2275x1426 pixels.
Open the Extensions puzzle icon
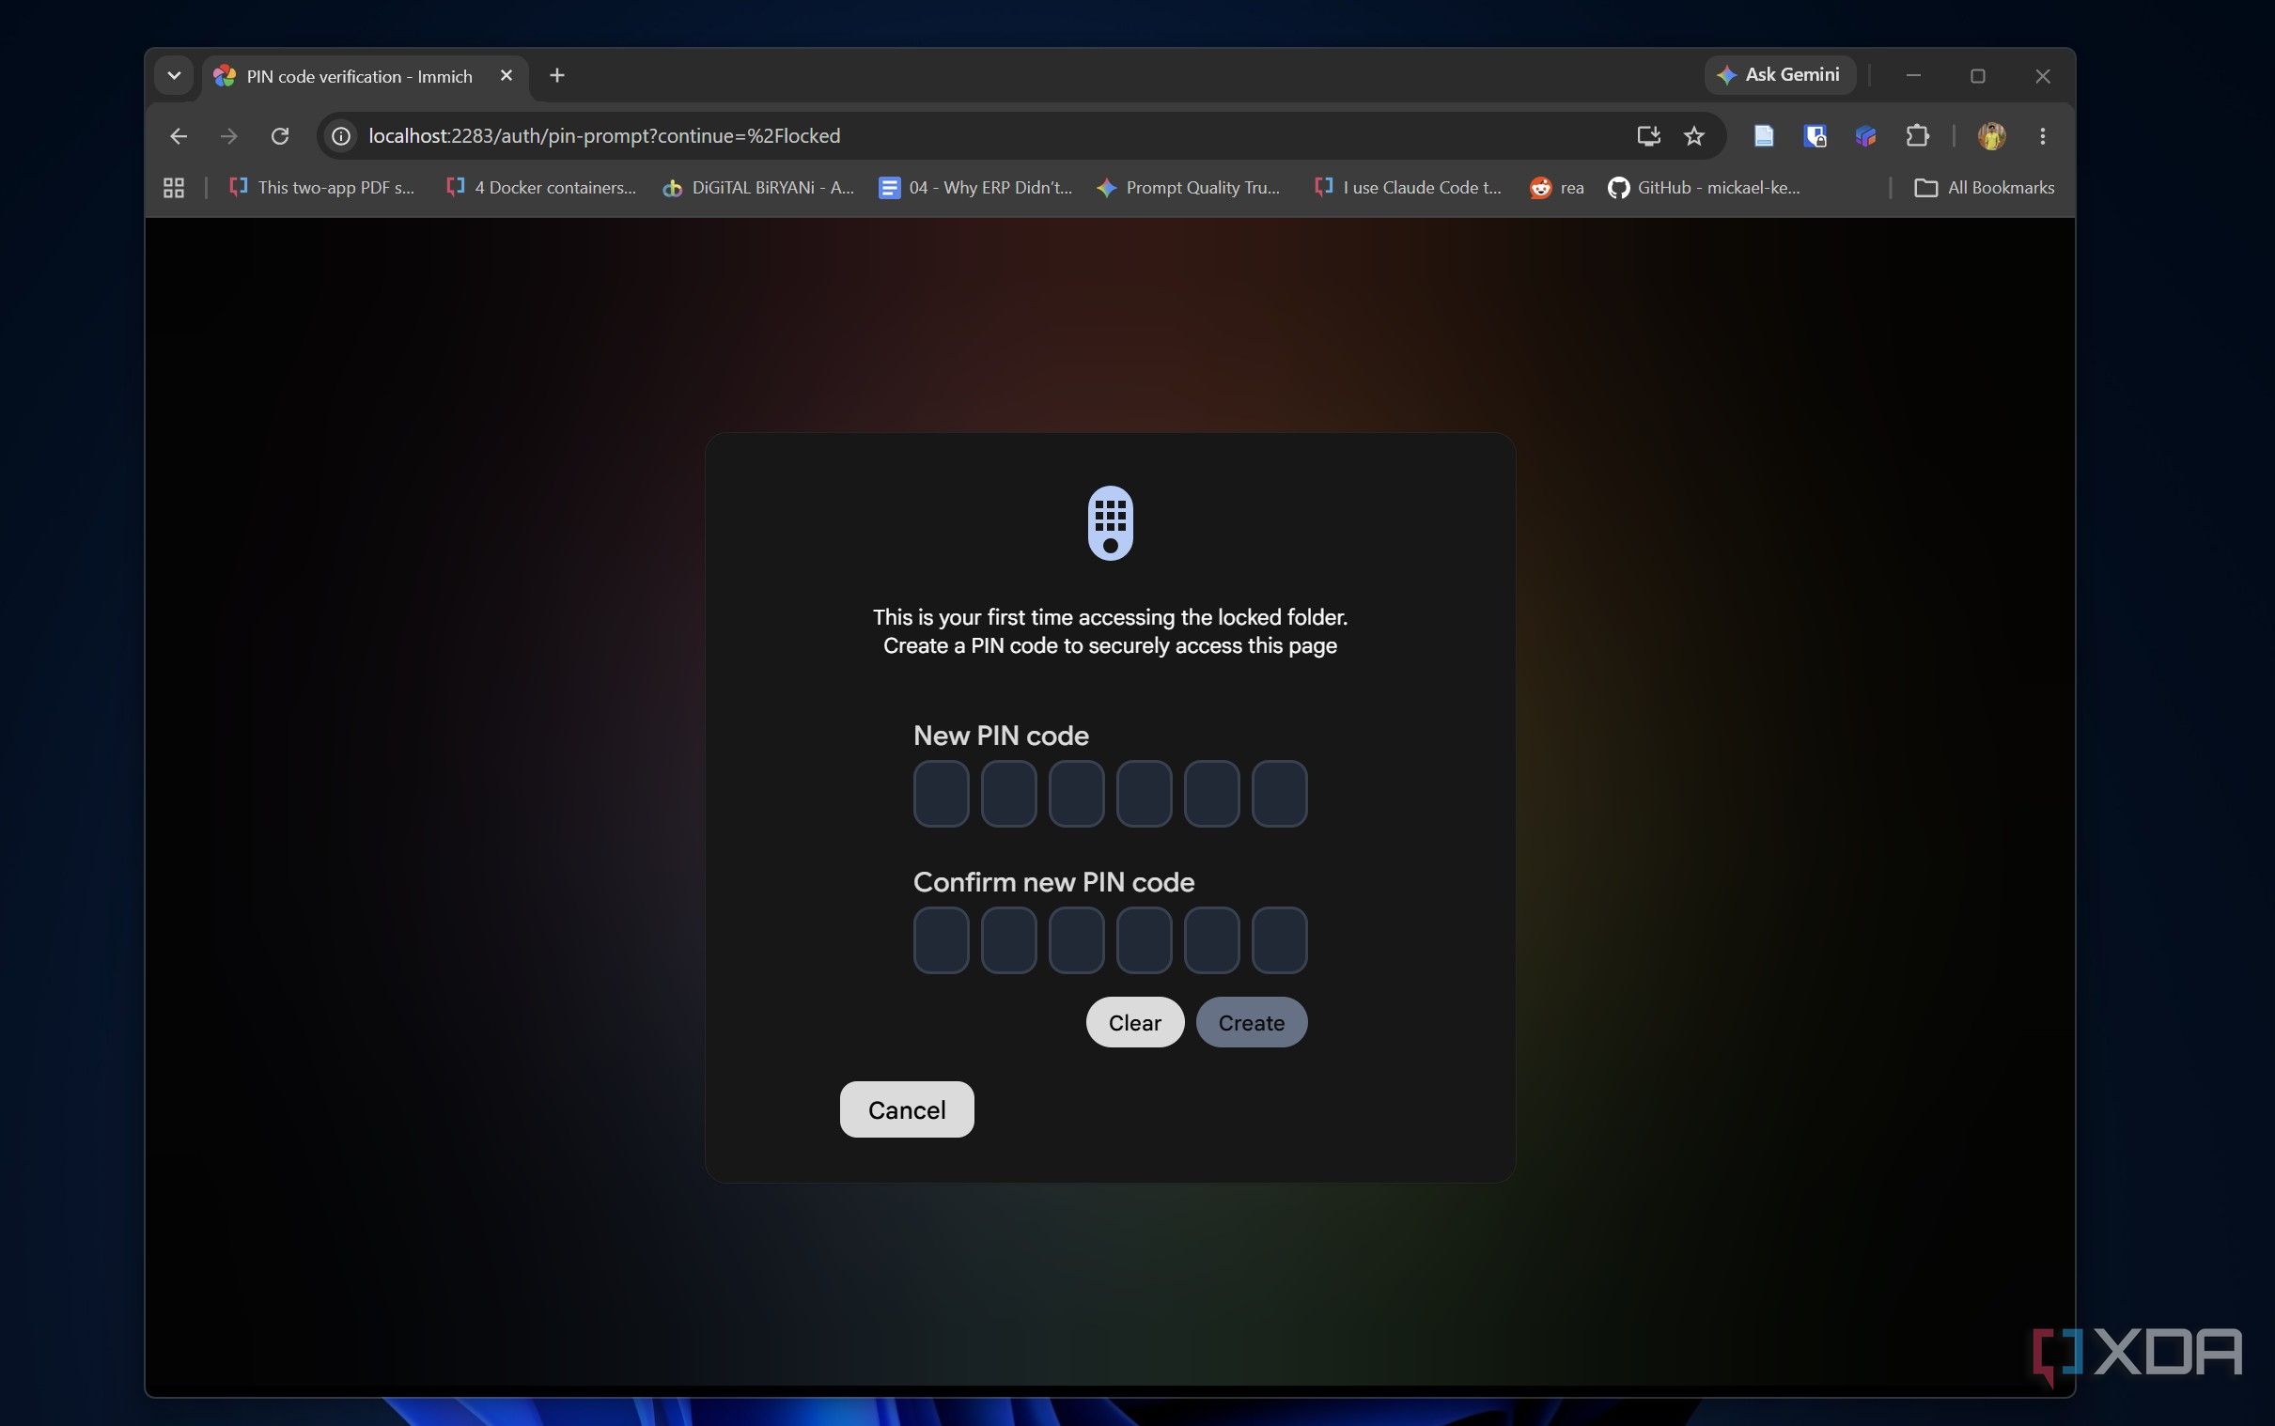pyautogui.click(x=1918, y=136)
